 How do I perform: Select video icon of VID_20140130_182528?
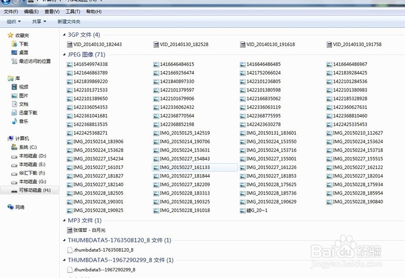[x=156, y=44]
